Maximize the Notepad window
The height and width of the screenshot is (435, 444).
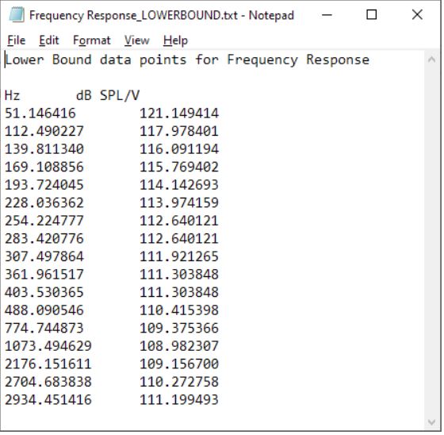(372, 15)
